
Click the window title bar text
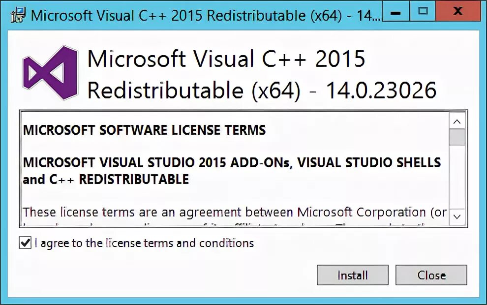pos(205,15)
